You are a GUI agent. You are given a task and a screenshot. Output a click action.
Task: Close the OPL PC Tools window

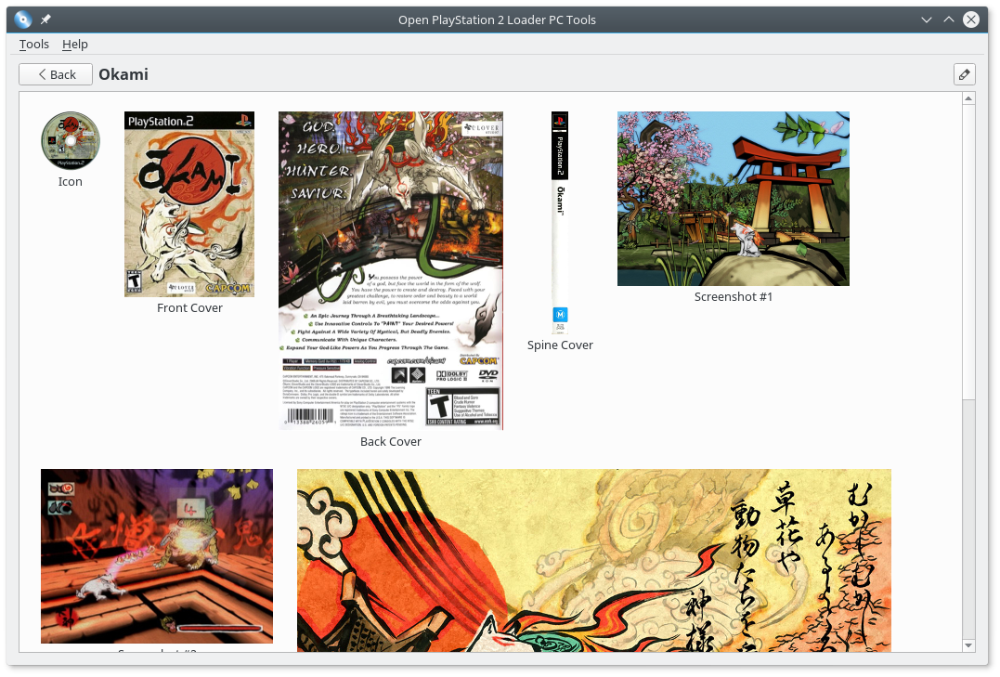tap(971, 20)
